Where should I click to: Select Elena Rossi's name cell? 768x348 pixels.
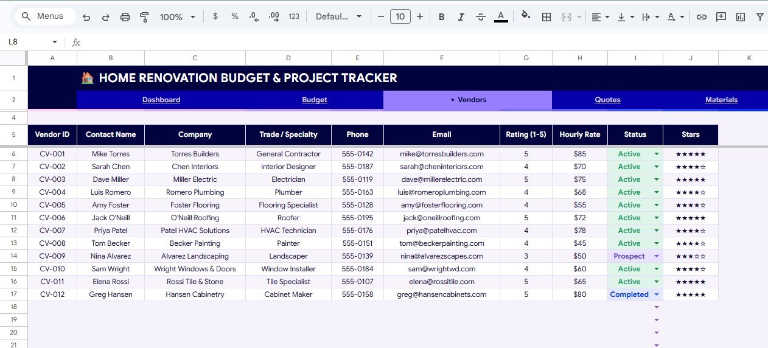tap(111, 282)
